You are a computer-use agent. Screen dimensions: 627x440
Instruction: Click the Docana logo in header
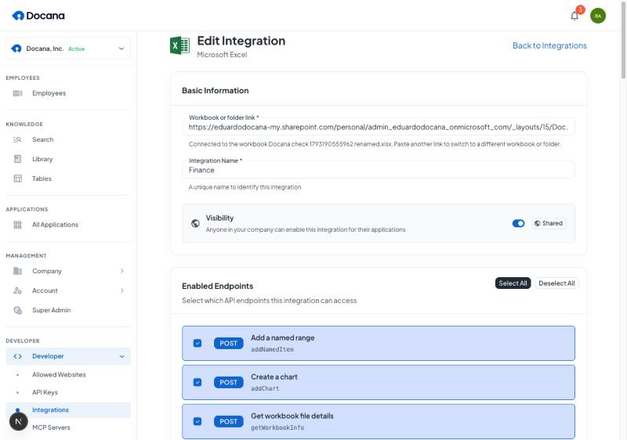38,16
